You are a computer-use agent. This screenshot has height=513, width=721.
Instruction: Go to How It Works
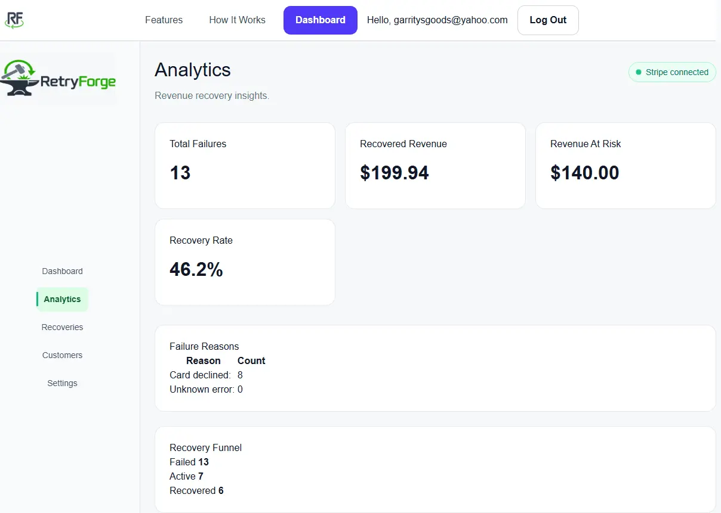(x=237, y=20)
